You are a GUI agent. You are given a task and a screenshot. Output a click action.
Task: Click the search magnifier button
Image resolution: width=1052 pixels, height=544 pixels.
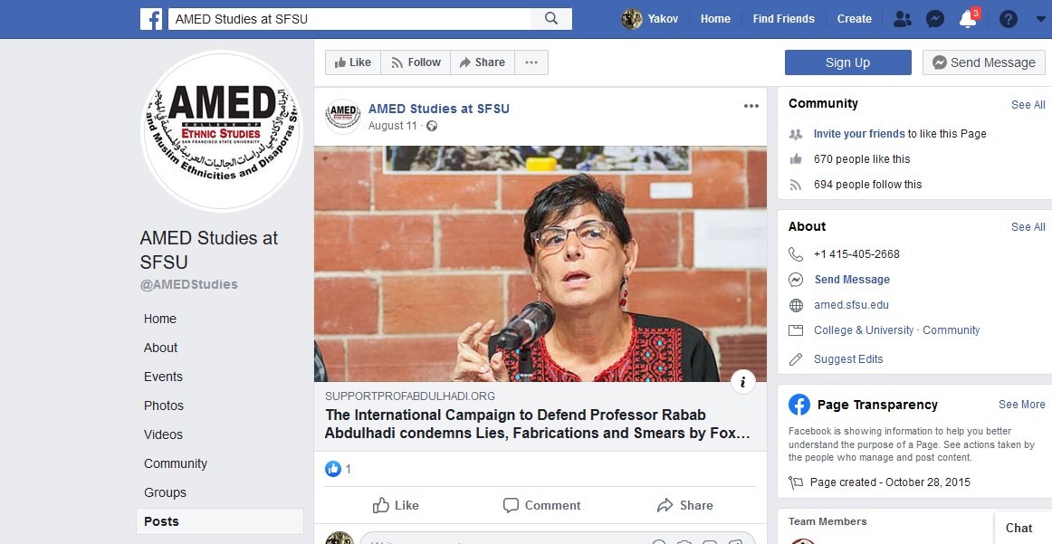point(551,19)
